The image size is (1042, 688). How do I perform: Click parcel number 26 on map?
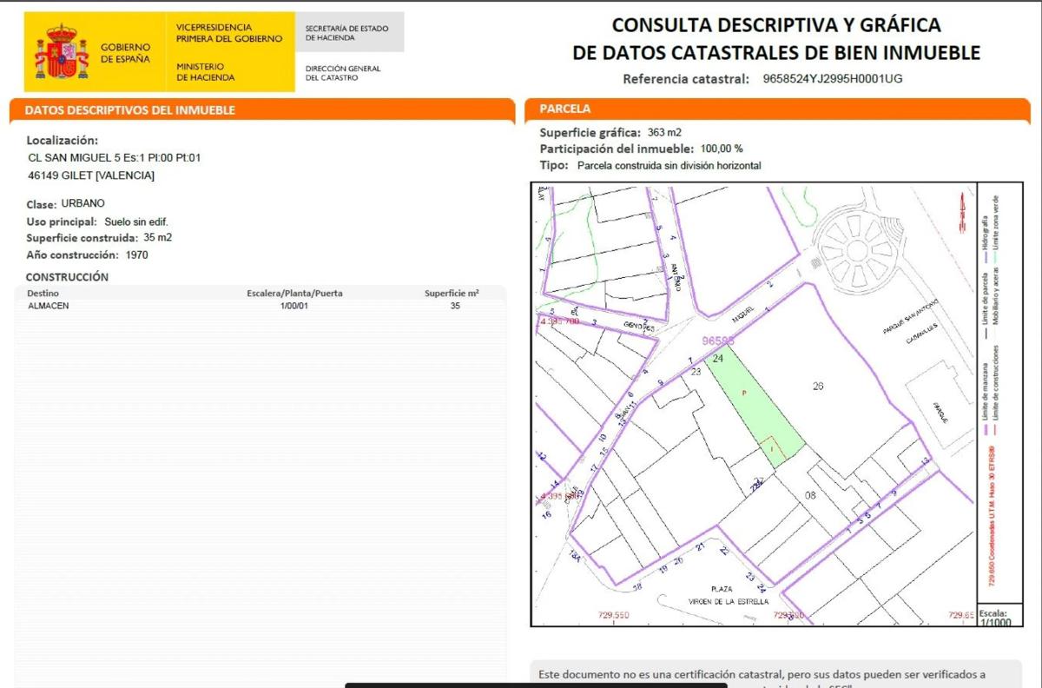(816, 387)
